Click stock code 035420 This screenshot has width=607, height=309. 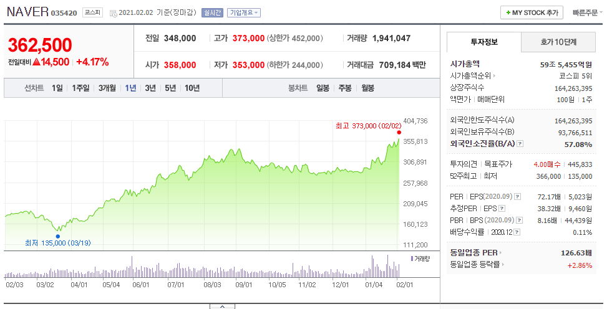tap(64, 13)
